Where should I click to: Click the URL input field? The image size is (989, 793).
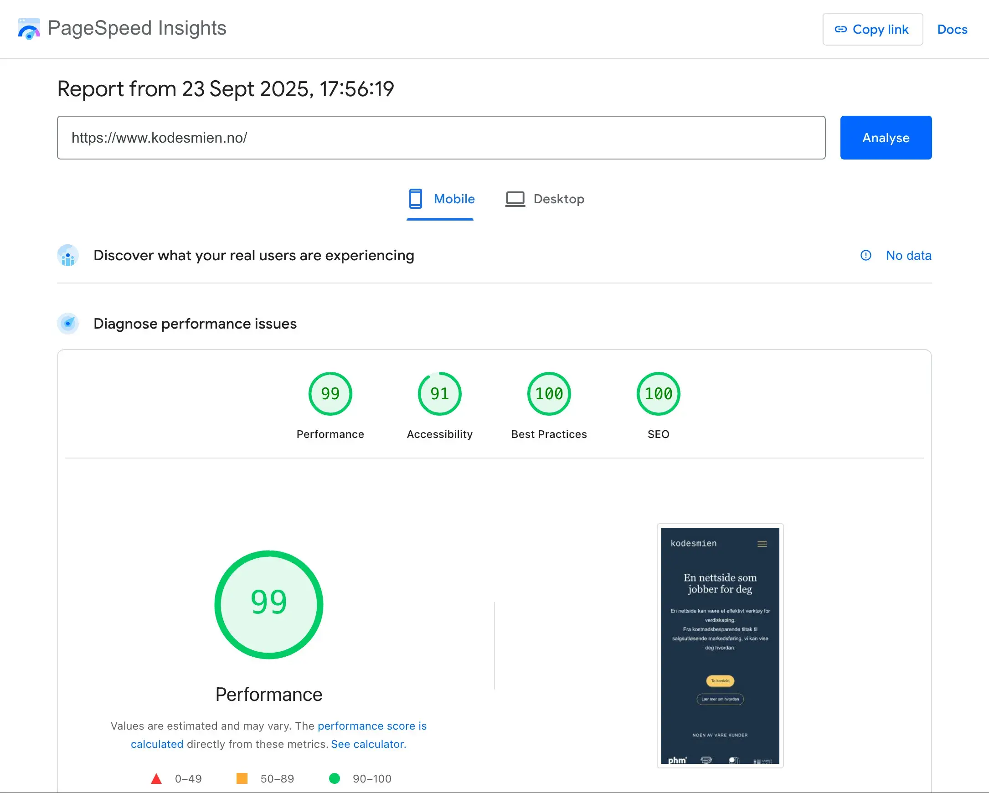pyautogui.click(x=441, y=138)
